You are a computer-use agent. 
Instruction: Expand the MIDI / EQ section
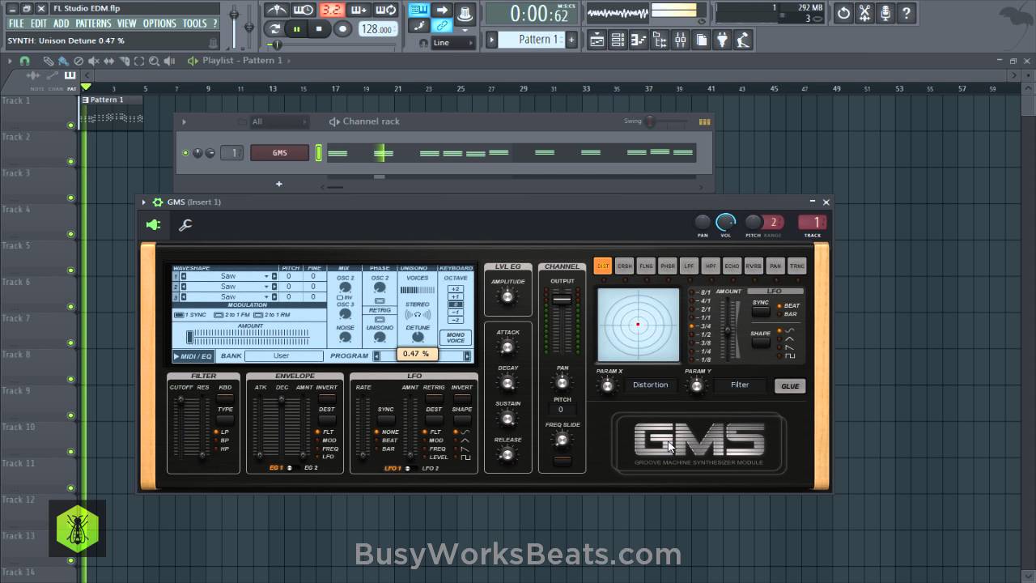tap(193, 355)
